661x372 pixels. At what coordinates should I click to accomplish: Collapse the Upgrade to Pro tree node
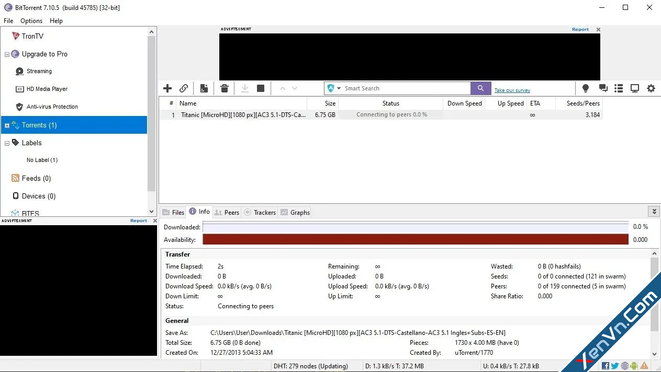pyautogui.click(x=7, y=54)
